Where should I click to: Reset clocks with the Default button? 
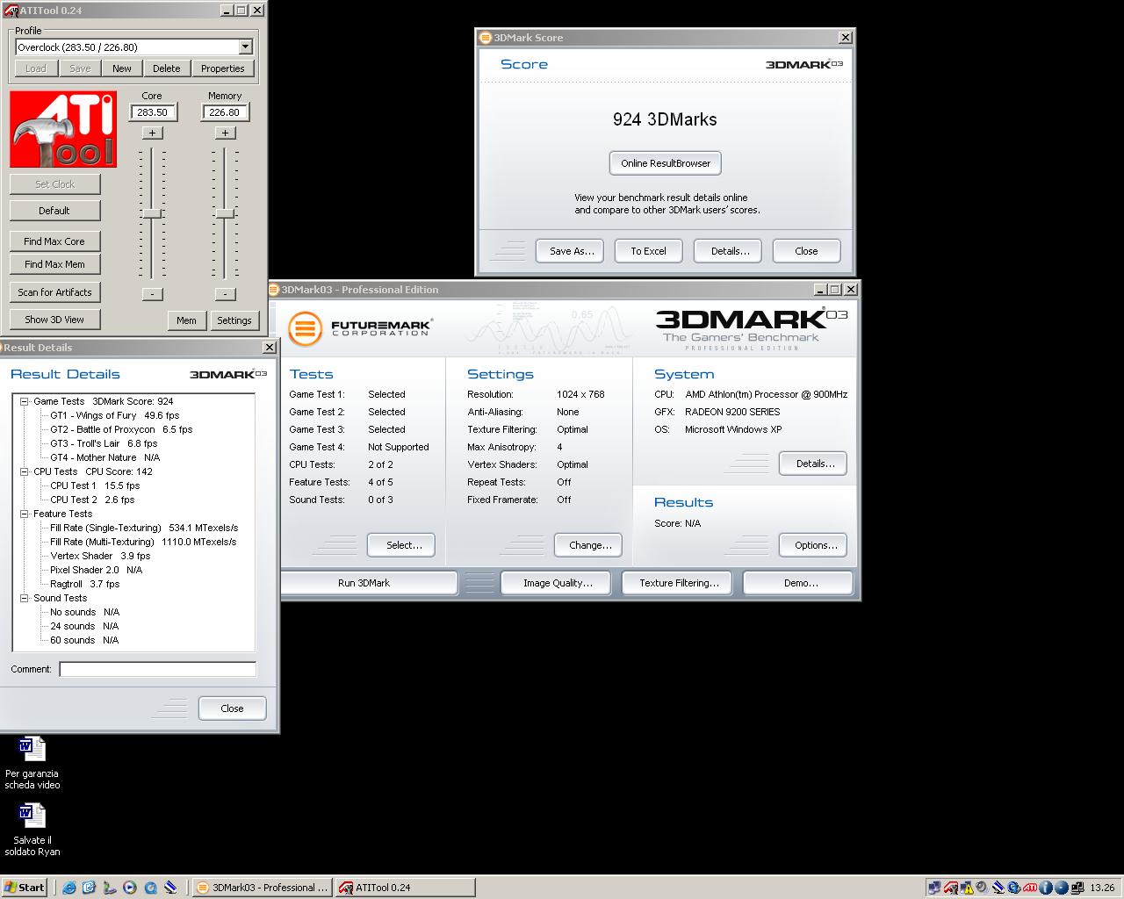pos(54,211)
